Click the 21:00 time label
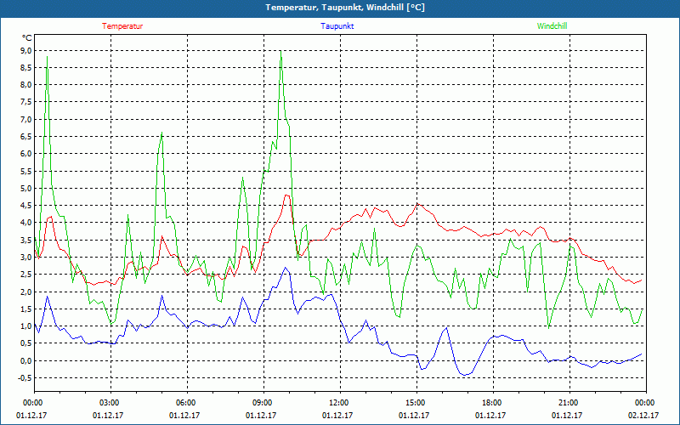680x425 pixels. point(569,403)
